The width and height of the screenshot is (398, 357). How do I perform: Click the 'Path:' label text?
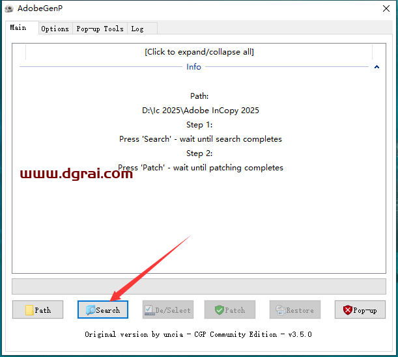tap(199, 96)
